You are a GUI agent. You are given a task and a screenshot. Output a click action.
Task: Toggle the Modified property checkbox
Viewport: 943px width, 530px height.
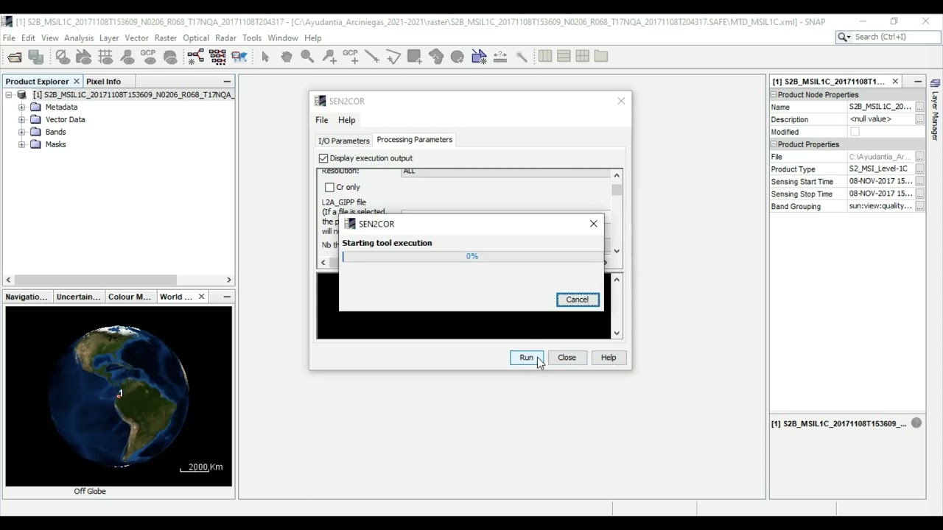pyautogui.click(x=855, y=132)
